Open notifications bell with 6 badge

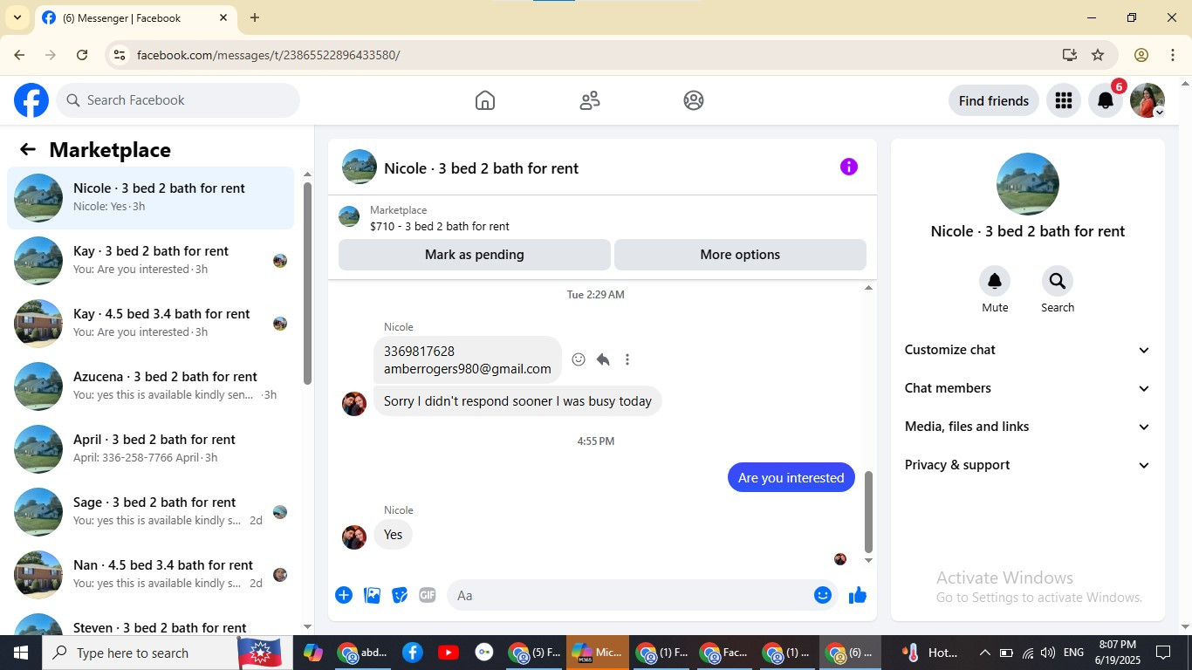point(1106,100)
